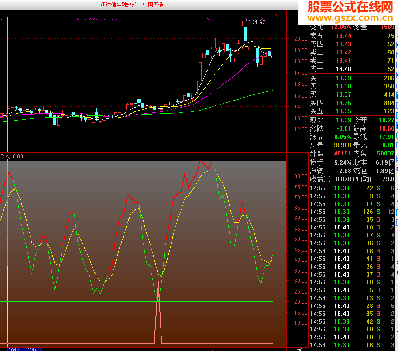Click the 外盘 48151 value
The image size is (398, 351).
point(343,153)
